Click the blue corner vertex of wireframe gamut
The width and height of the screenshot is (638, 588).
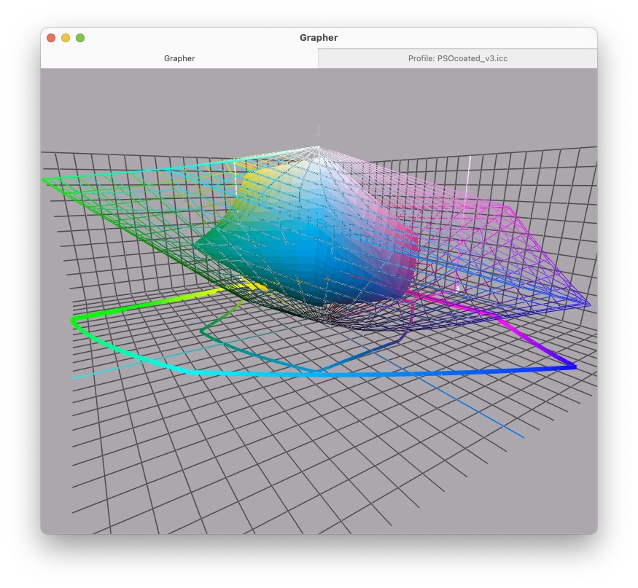[x=588, y=303]
